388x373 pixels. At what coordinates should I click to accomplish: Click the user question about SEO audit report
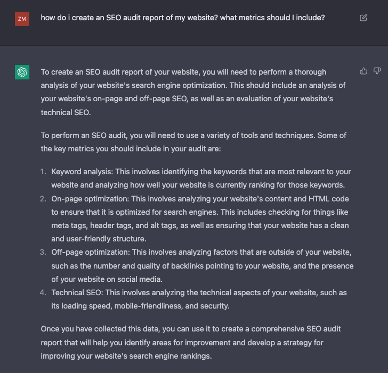[x=183, y=18]
